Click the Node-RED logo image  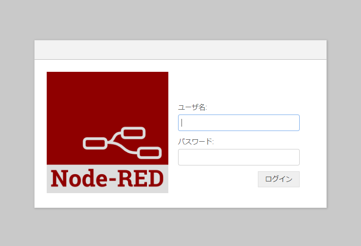coord(108,132)
